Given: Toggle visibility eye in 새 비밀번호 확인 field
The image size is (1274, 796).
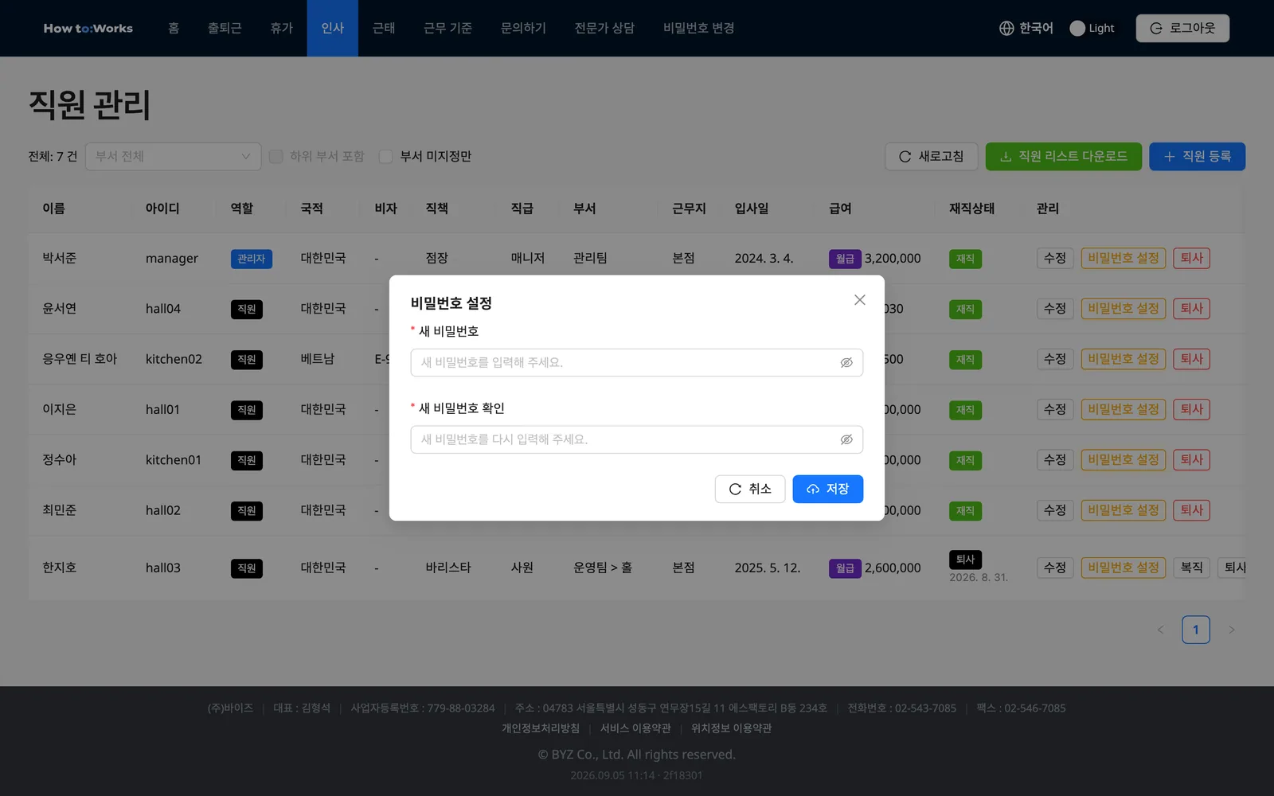Looking at the screenshot, I should tap(846, 439).
